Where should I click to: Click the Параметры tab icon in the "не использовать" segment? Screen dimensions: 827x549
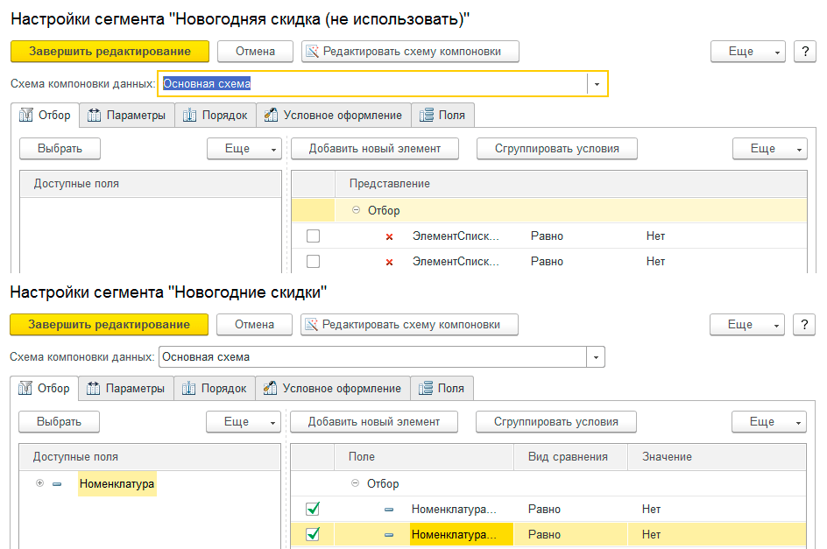click(x=95, y=116)
